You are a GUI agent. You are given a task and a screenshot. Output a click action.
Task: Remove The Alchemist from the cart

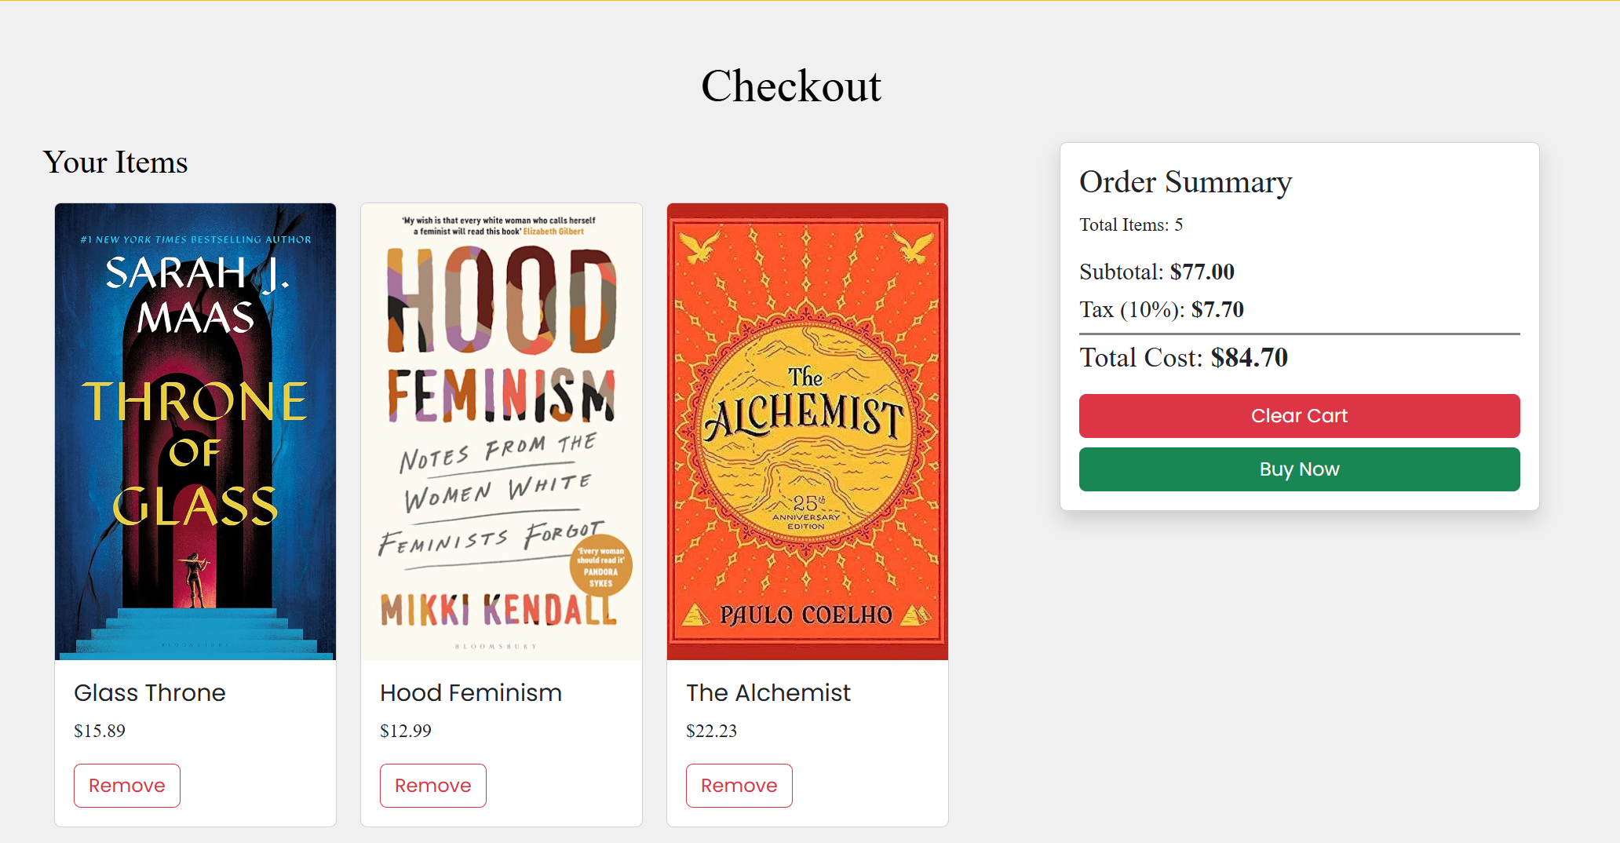click(x=739, y=786)
